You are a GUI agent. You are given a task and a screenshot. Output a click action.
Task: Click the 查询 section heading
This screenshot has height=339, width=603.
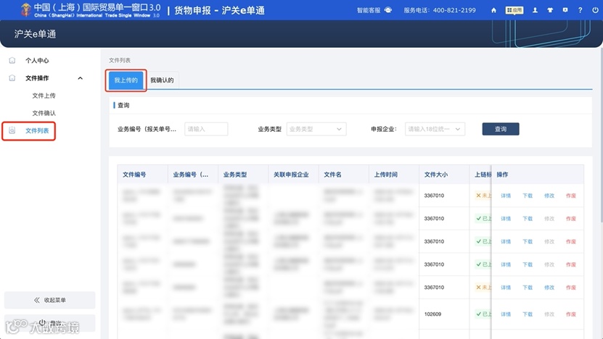(x=123, y=105)
